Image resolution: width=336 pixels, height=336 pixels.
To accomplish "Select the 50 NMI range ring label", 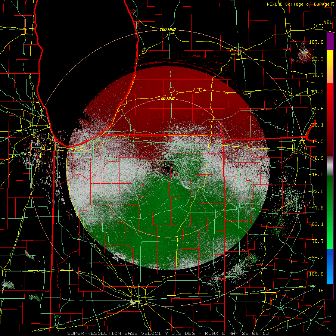I will [x=168, y=99].
